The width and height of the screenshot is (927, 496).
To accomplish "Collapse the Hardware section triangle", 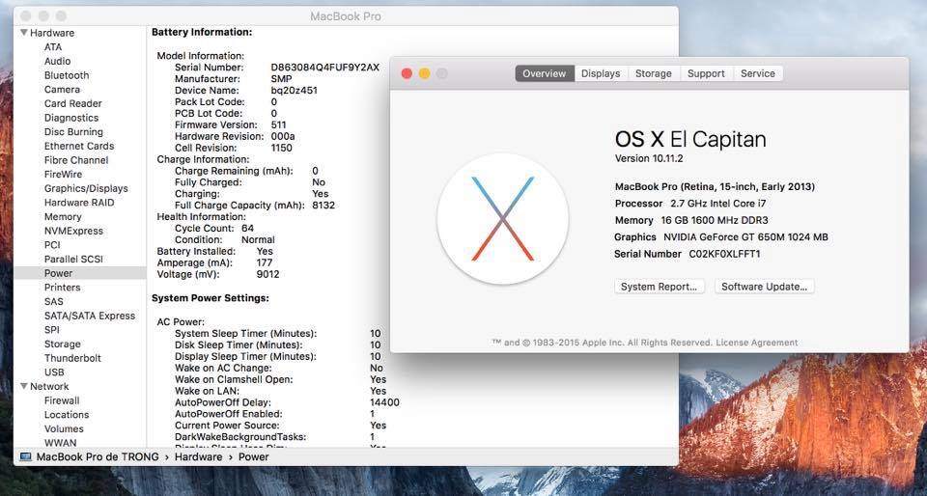I will tap(23, 33).
